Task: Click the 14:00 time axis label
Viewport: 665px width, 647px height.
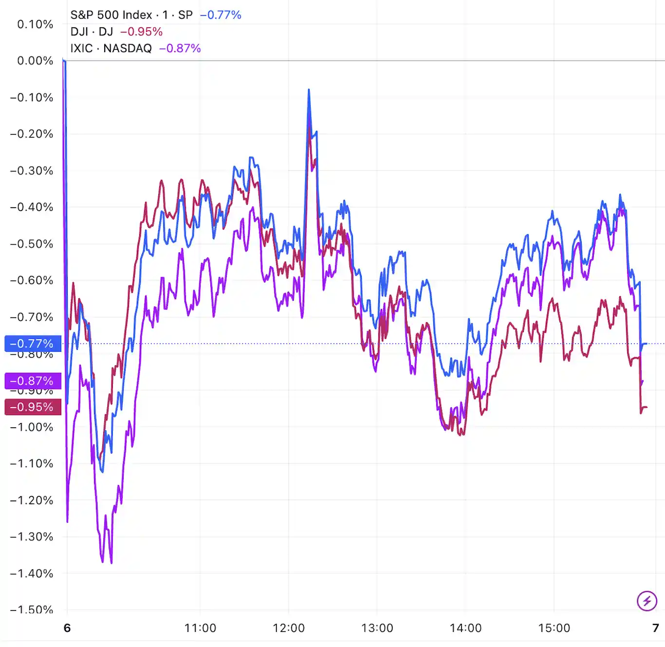Action: 466,628
